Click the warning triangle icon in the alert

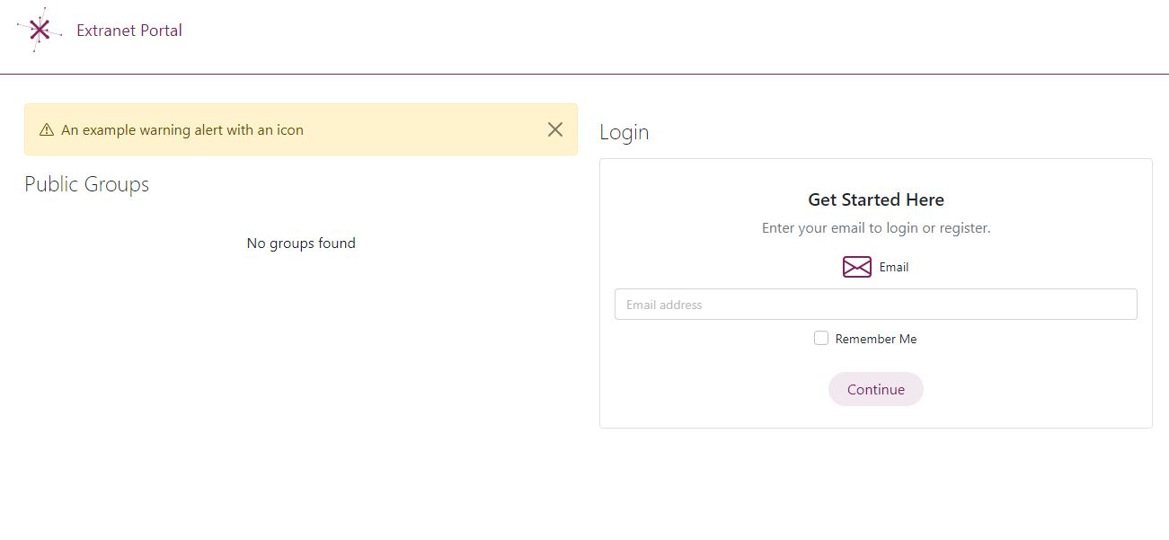46,129
